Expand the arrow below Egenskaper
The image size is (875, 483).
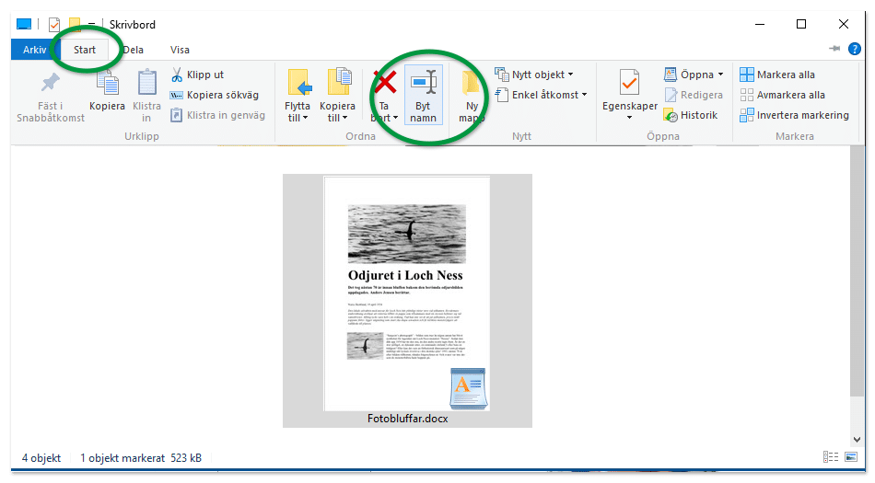click(x=629, y=118)
